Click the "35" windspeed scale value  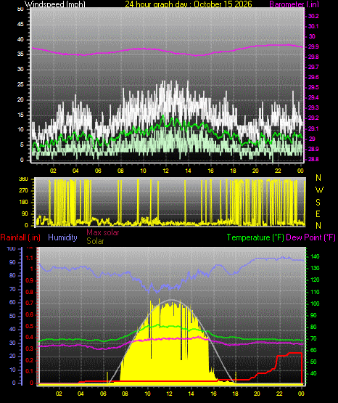(x=20, y=54)
